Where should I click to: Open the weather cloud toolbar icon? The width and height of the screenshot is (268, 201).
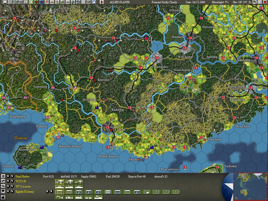pyautogui.click(x=94, y=2)
